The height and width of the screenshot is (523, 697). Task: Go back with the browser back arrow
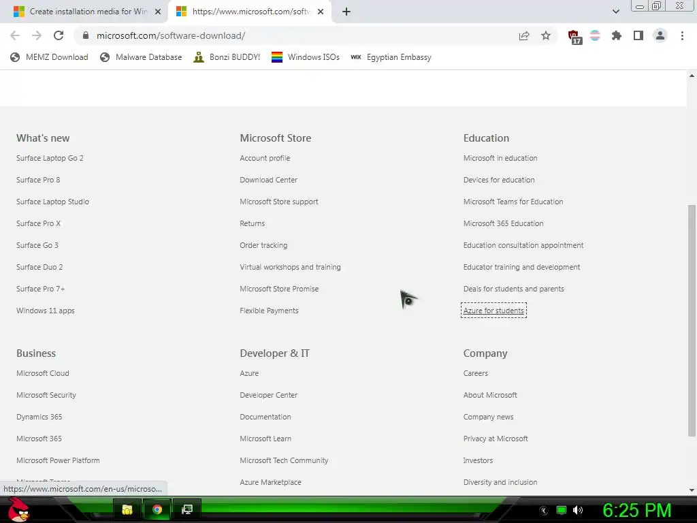[x=15, y=35]
